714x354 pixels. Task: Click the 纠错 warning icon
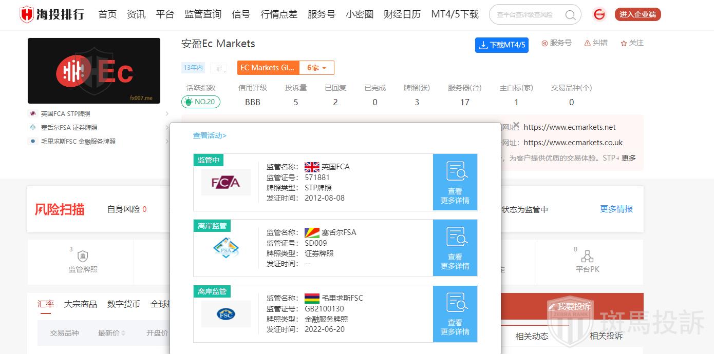[x=587, y=43]
